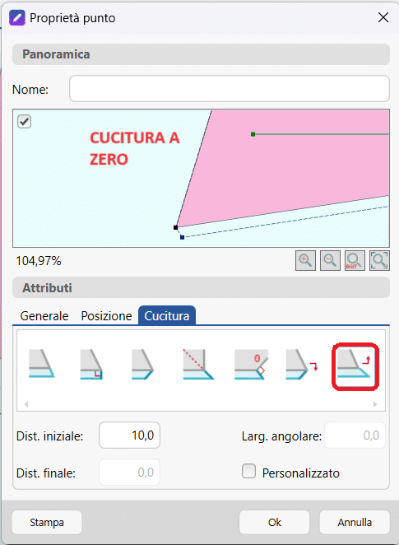Click the Annulla button
The image size is (399, 545).
coord(355,522)
